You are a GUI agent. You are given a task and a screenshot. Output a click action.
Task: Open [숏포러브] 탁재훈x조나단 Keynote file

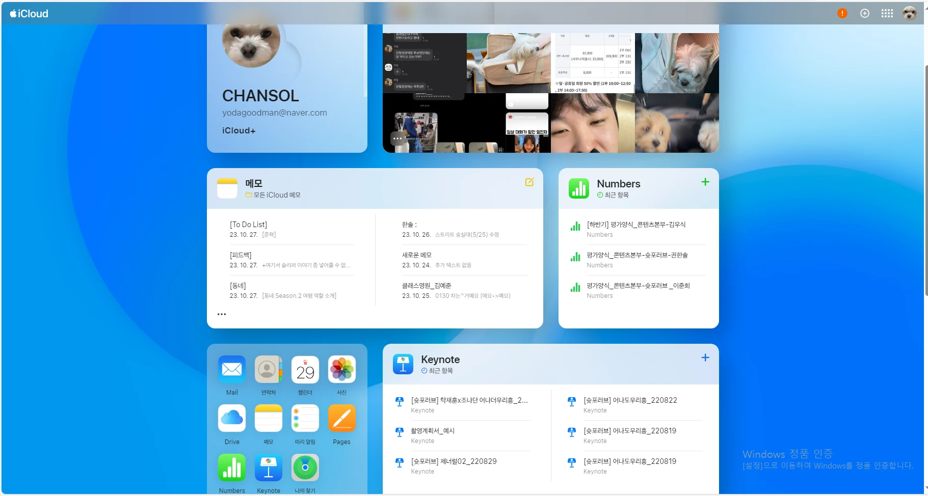(x=463, y=405)
